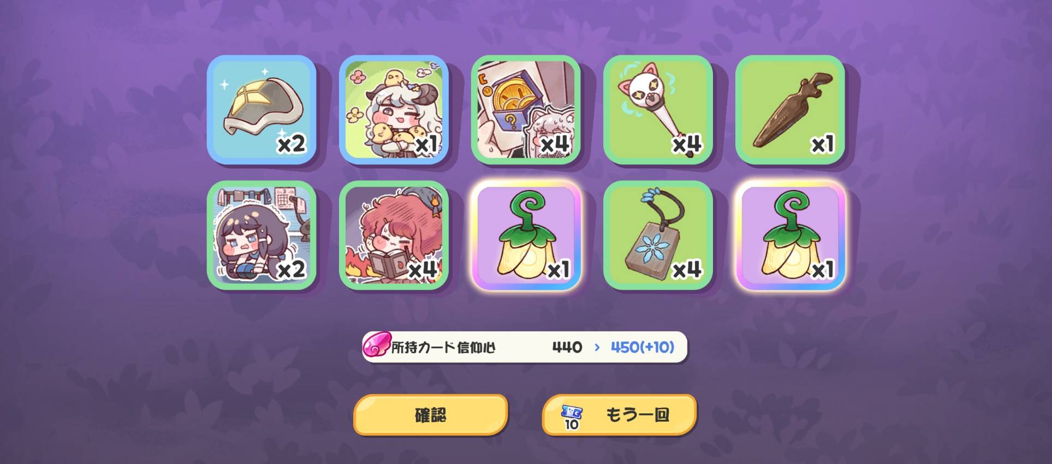The width and height of the screenshot is (1052, 464).
Task: Select the brown wooden dagger item
Action: coord(790,109)
